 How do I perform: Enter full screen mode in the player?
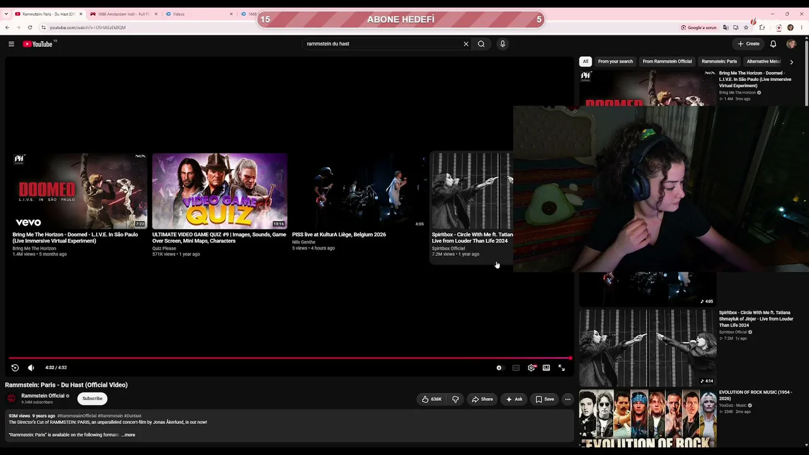click(x=561, y=368)
